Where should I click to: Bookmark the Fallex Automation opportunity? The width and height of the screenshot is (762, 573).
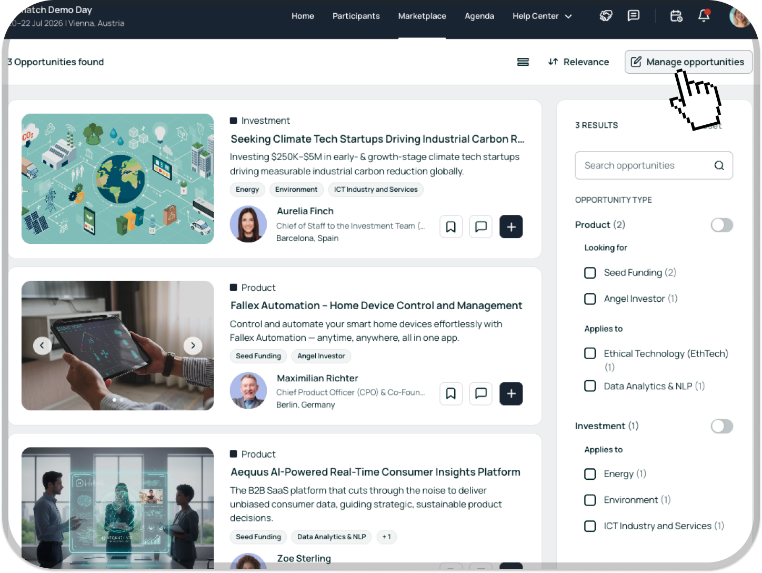[451, 393]
